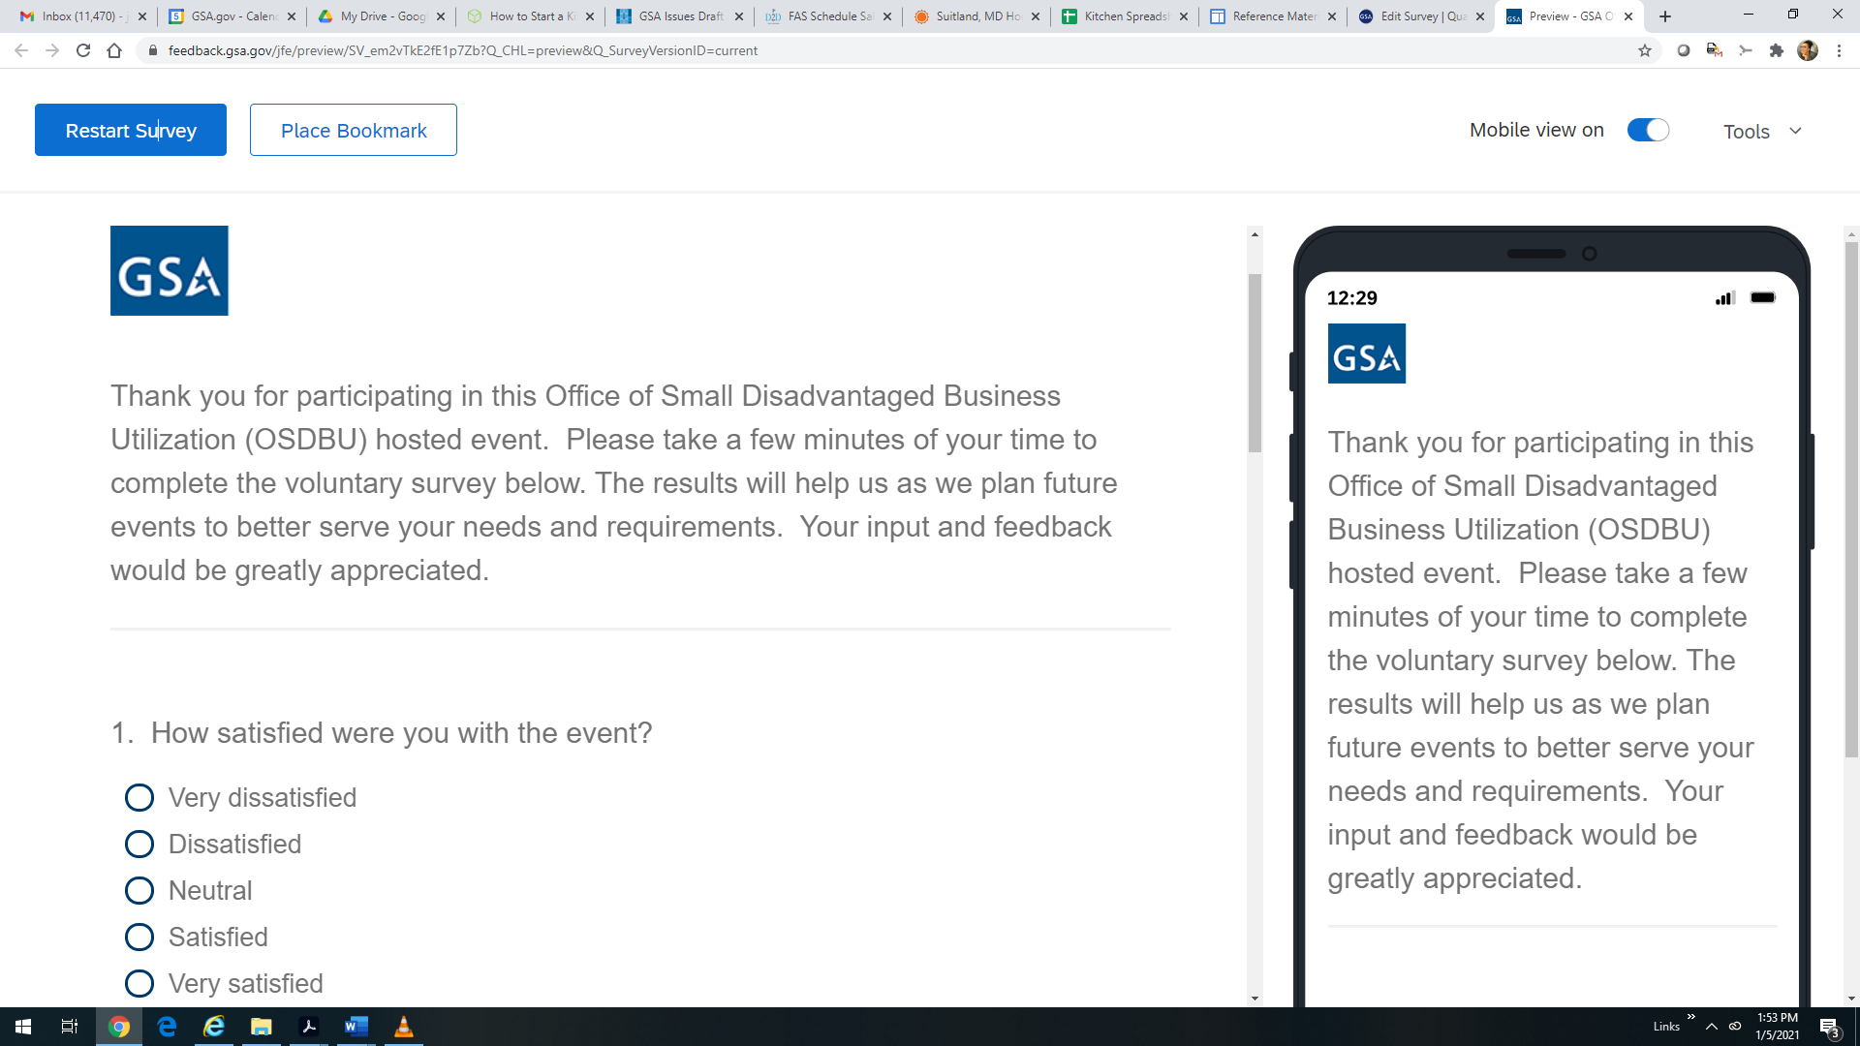Show hidden system tray icons
1860x1046 pixels.
(x=1711, y=1027)
